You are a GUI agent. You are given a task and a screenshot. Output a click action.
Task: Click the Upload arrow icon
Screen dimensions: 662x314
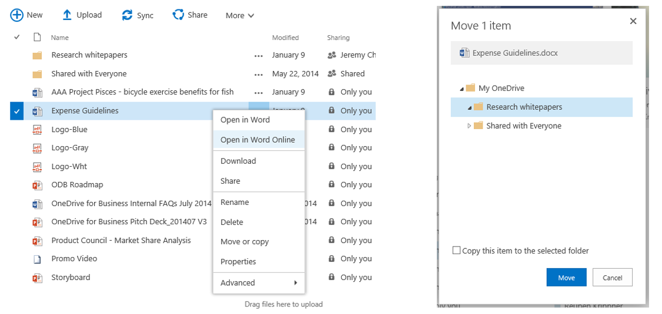(67, 15)
